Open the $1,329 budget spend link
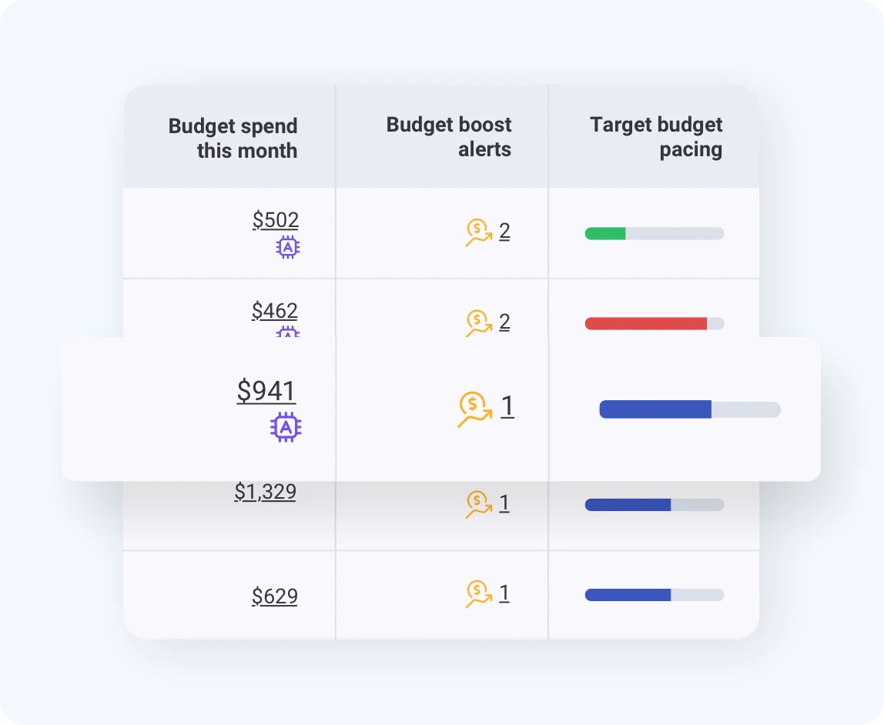The width and height of the screenshot is (884, 725). pos(266,492)
